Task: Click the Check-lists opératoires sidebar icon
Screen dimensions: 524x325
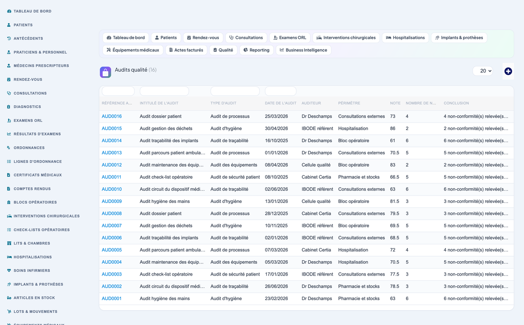Action: click(x=9, y=230)
